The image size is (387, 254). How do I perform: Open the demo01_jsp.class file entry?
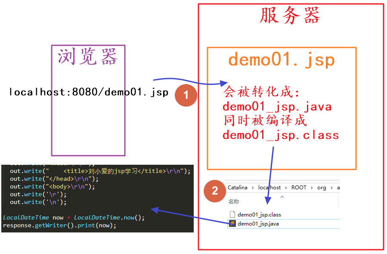(x=283, y=214)
